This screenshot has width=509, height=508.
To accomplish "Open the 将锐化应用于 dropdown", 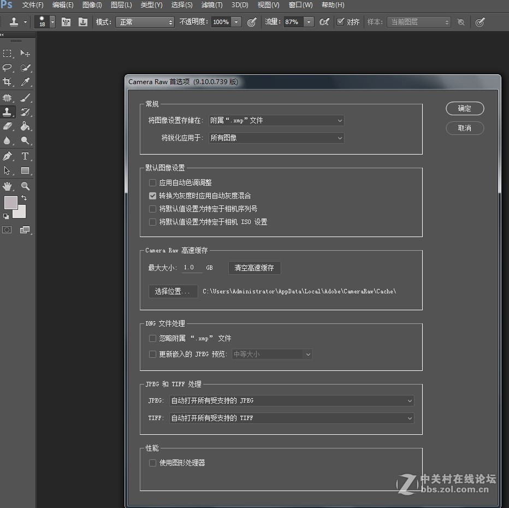I will click(276, 138).
